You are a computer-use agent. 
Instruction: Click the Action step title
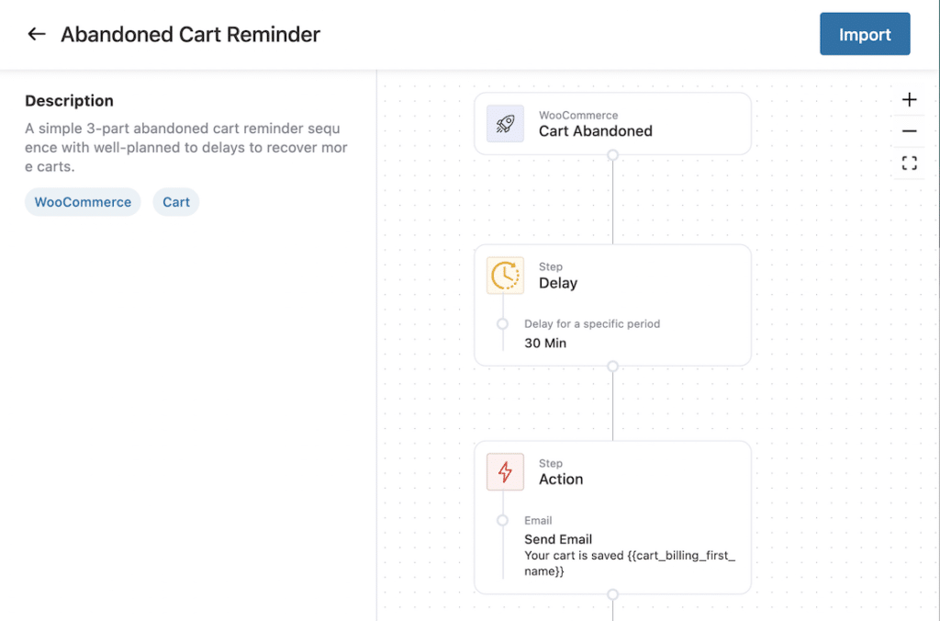point(561,480)
